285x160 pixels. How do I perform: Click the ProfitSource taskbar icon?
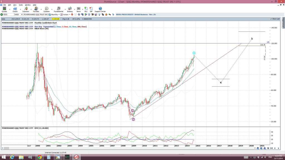(x=76, y=157)
